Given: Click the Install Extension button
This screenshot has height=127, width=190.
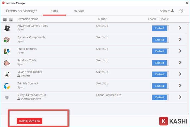Looking at the screenshot, I should pos(29,121).
